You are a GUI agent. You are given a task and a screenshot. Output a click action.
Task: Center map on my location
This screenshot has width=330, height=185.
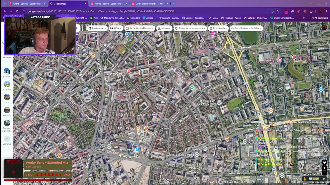[324, 162]
